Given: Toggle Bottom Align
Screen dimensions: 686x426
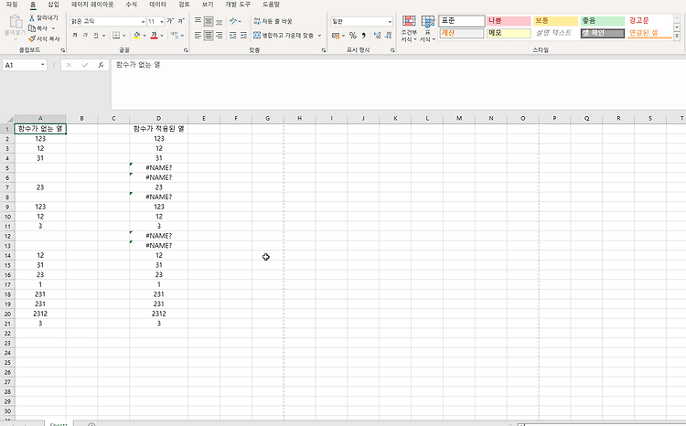Looking at the screenshot, I should click(x=220, y=21).
